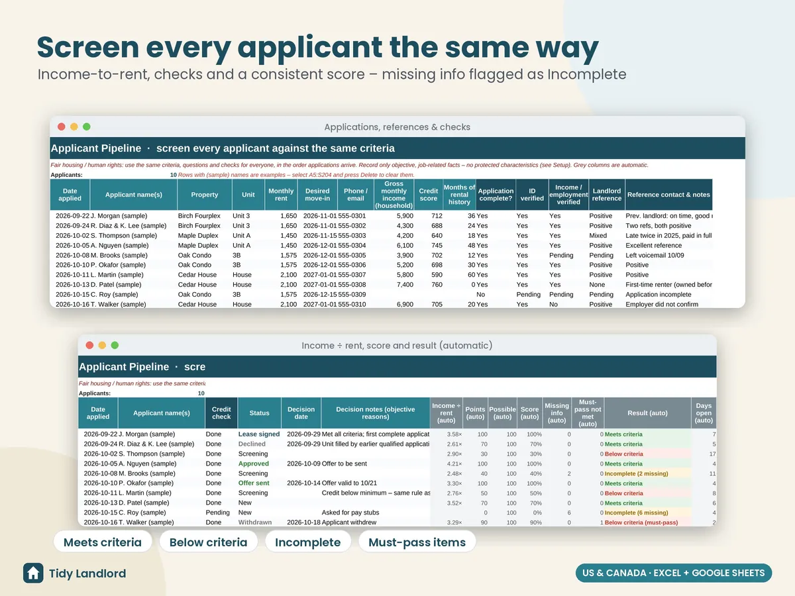This screenshot has width=795, height=596.
Task: Click the 'Approved' status cell
Action: click(254, 464)
